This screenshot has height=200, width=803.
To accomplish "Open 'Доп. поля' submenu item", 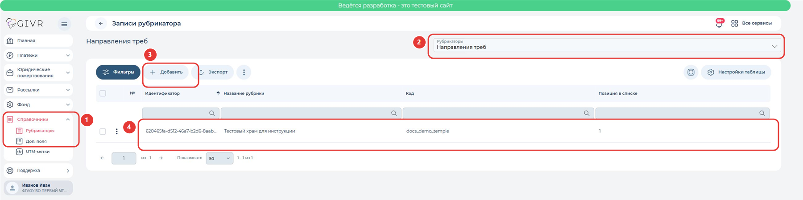I will (x=31, y=141).
